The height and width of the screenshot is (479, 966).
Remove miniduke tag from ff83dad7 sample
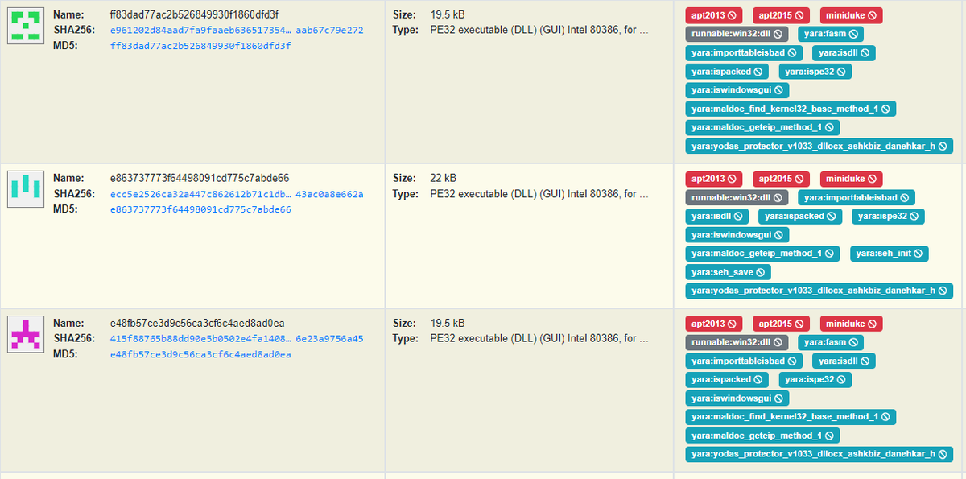[872, 15]
